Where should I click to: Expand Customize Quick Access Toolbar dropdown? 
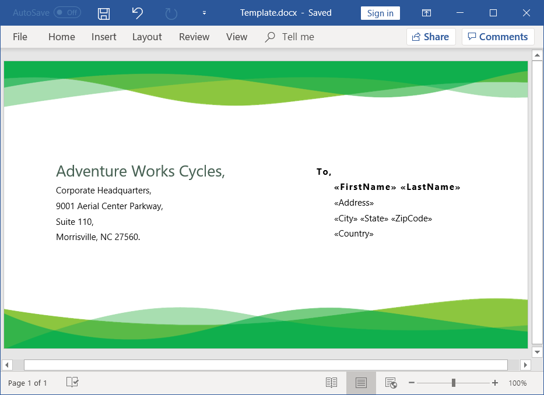[x=204, y=13]
